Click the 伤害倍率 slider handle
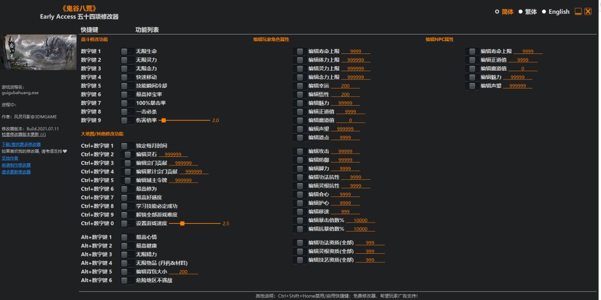This screenshot has height=300, width=601. [164, 120]
